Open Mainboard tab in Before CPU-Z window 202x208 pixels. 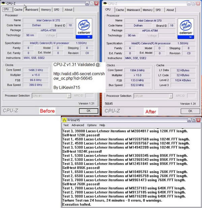click(x=32, y=10)
